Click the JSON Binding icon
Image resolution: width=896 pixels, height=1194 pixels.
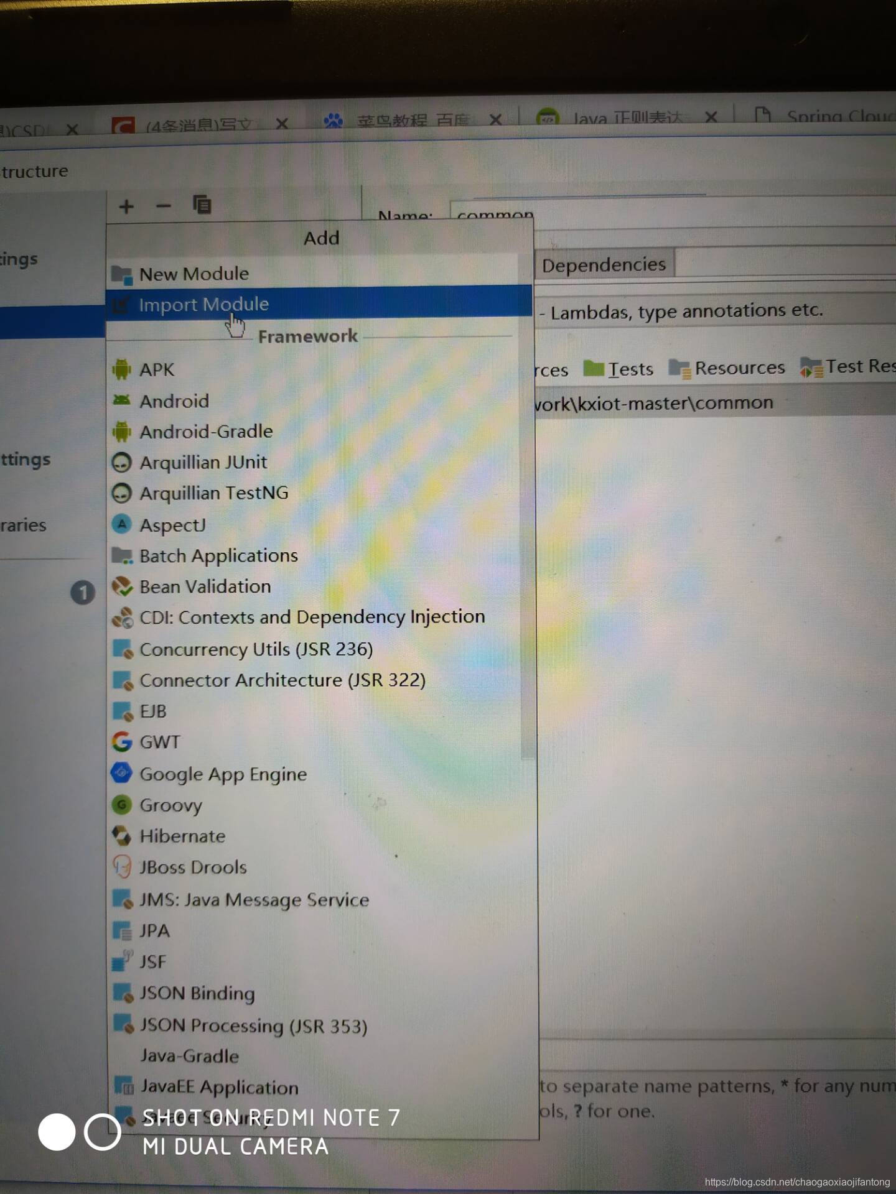(x=123, y=993)
